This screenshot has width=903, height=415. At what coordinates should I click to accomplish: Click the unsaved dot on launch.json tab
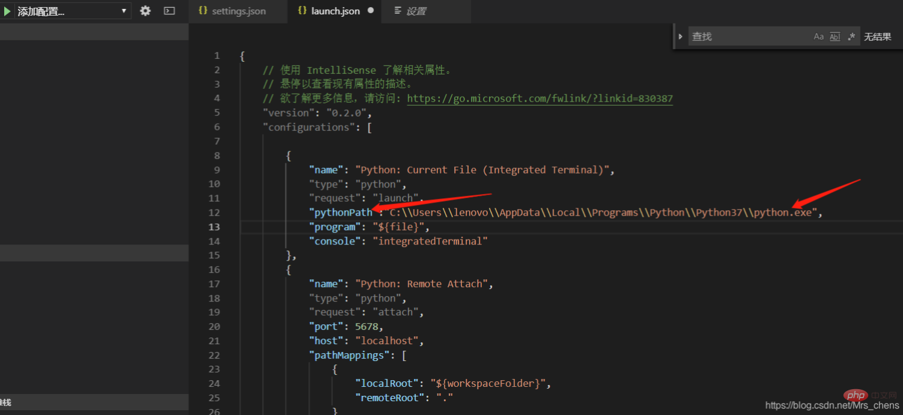pyautogui.click(x=371, y=11)
